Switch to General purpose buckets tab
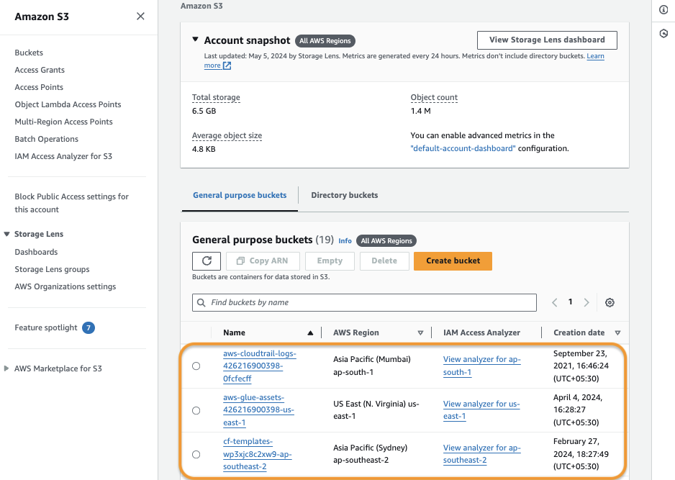Screen dimensions: 675x480 240,195
